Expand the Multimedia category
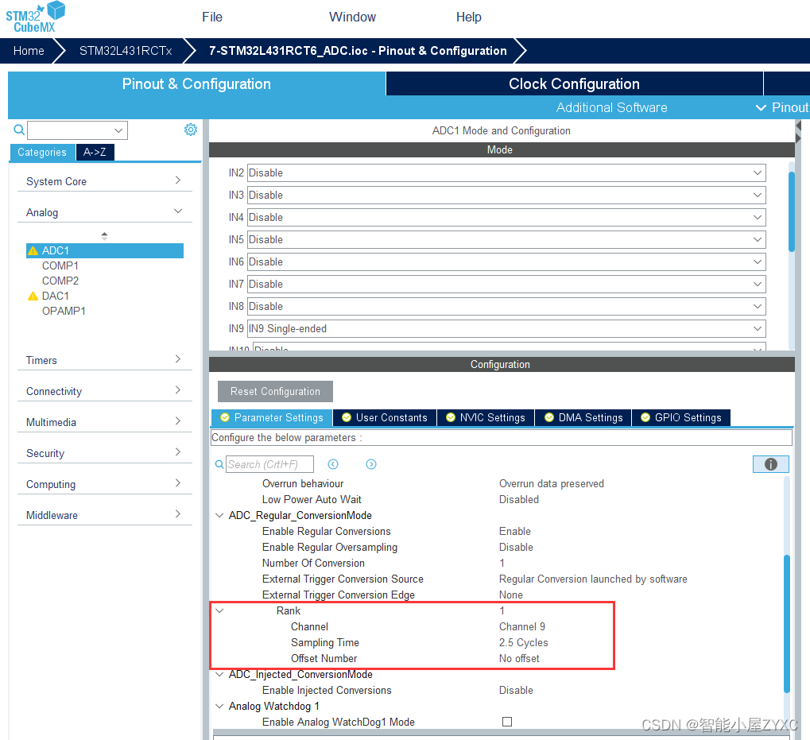 point(178,420)
